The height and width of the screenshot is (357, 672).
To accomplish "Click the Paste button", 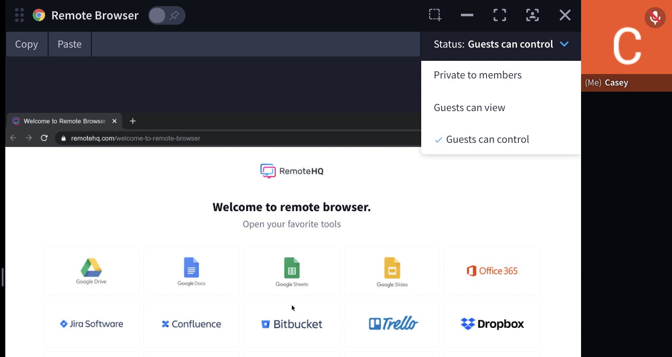I will (x=70, y=44).
